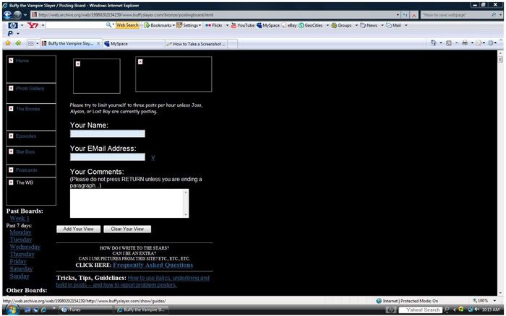Screen dimensions: 506x316
Task: Click the Yahoo toolbar search input field
Action: click(76, 25)
